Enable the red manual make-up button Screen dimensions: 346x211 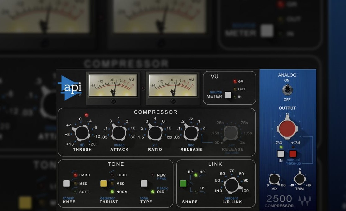tap(293, 154)
